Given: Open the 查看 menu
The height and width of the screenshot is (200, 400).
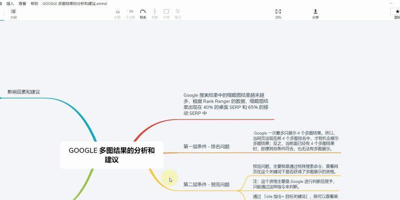Looking at the screenshot, I should tap(22, 3).
